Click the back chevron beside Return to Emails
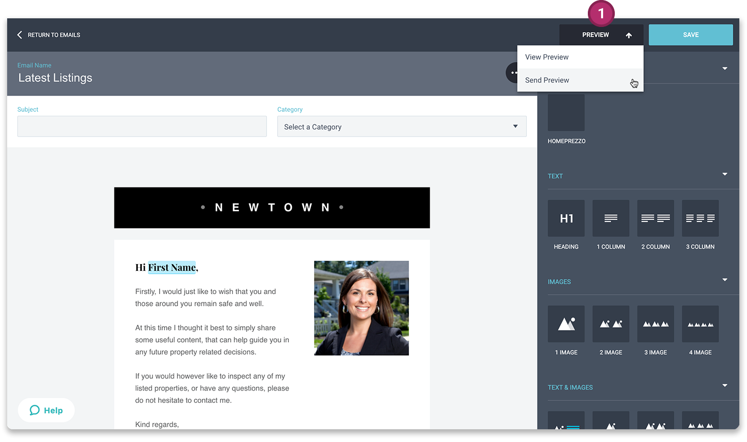The width and height of the screenshot is (747, 442). tap(20, 35)
